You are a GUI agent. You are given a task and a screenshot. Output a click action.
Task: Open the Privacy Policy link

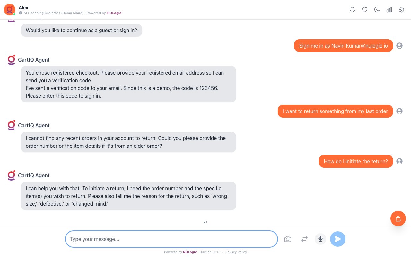[x=236, y=252]
